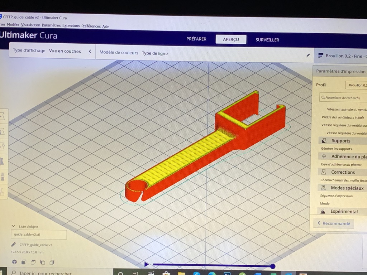Open File Explorer from the taskbar

[181, 273]
